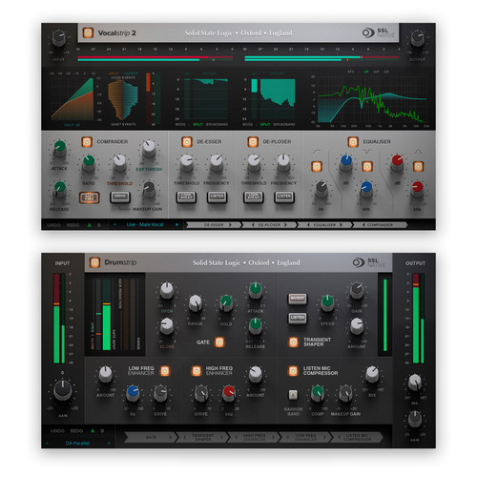
Task: Go to next preset after DA Parallel
Action: [109, 443]
